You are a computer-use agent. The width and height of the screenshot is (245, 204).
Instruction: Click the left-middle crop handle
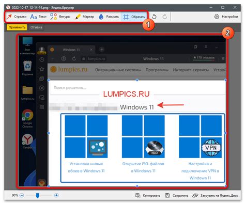point(49,133)
